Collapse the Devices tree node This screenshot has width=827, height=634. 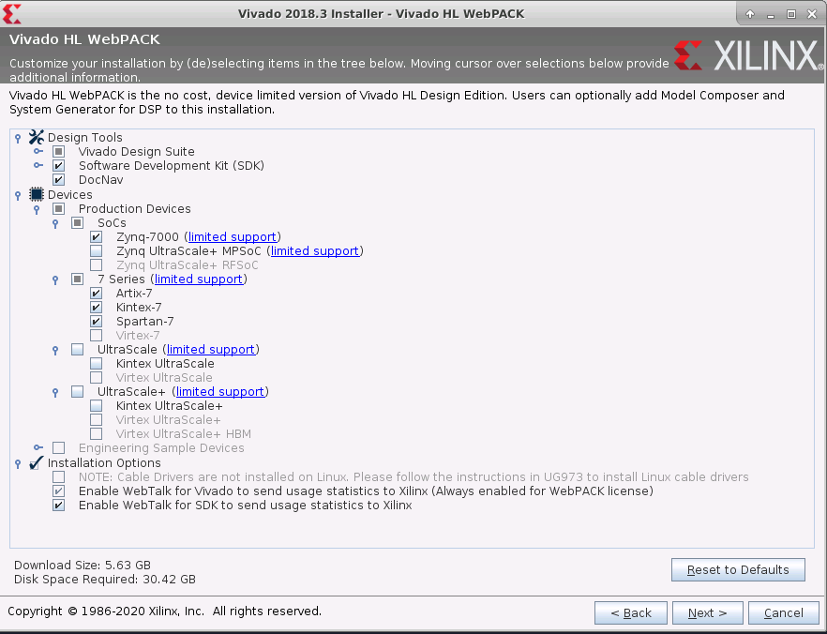click(18, 196)
